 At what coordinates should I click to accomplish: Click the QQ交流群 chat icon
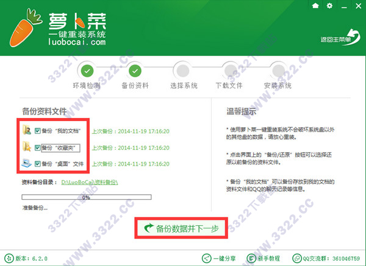point(297,258)
